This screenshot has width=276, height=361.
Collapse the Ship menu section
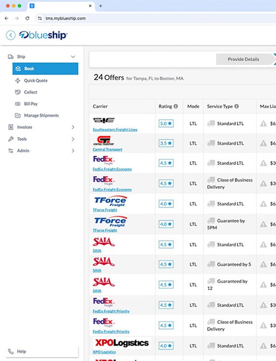[x=73, y=57]
